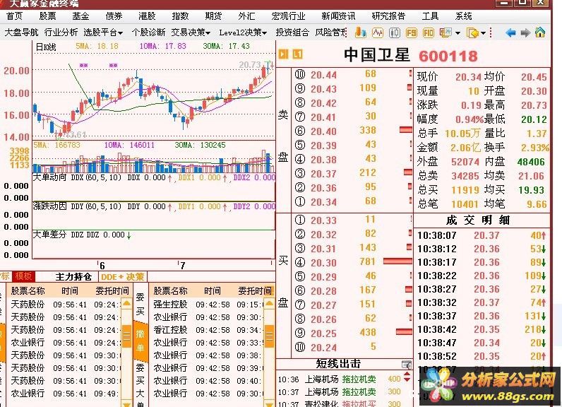Image resolution: width=562 pixels, height=407 pixels.
Task: Click the up arrow of right list scrollbar
Action: (269, 304)
